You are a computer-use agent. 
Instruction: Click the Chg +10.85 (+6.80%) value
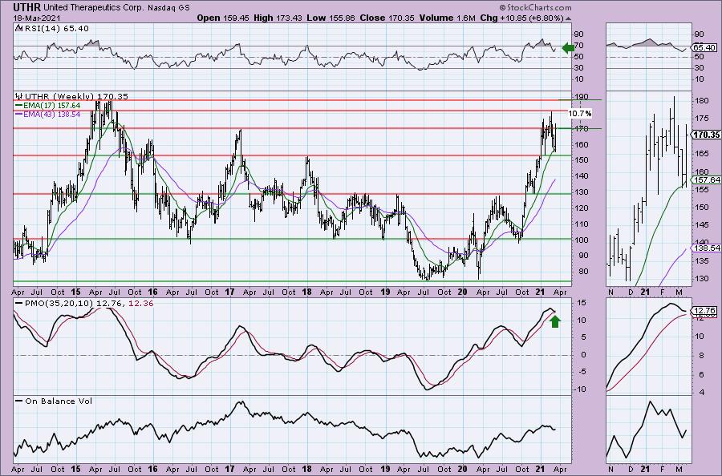click(521, 18)
